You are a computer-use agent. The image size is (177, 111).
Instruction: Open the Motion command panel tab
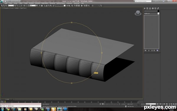tap(153, 8)
